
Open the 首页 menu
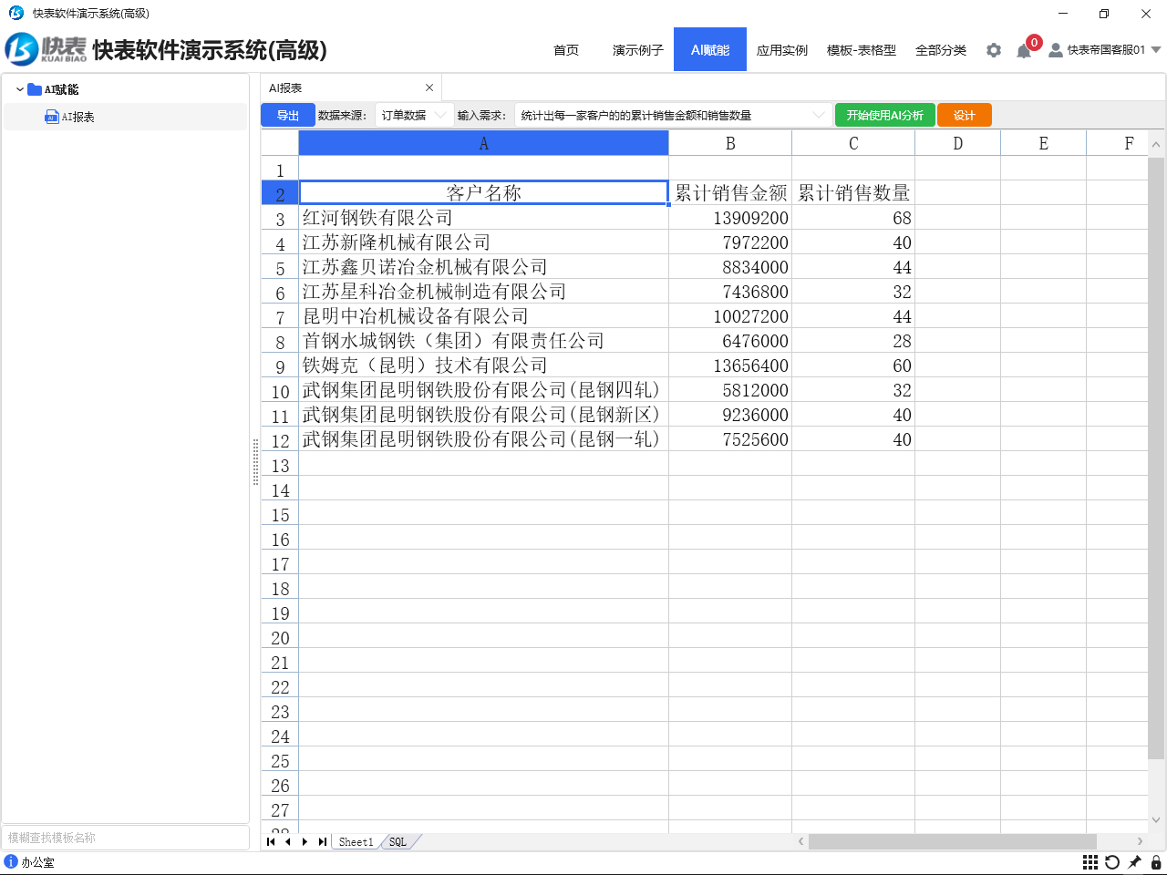pos(566,50)
